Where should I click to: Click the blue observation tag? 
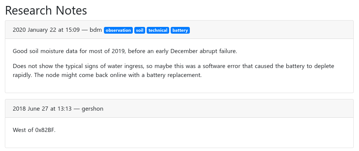pyautogui.click(x=118, y=30)
